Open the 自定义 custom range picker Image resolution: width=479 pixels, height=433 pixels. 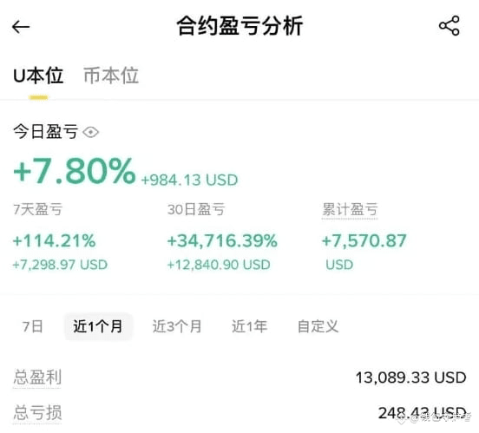pos(318,326)
